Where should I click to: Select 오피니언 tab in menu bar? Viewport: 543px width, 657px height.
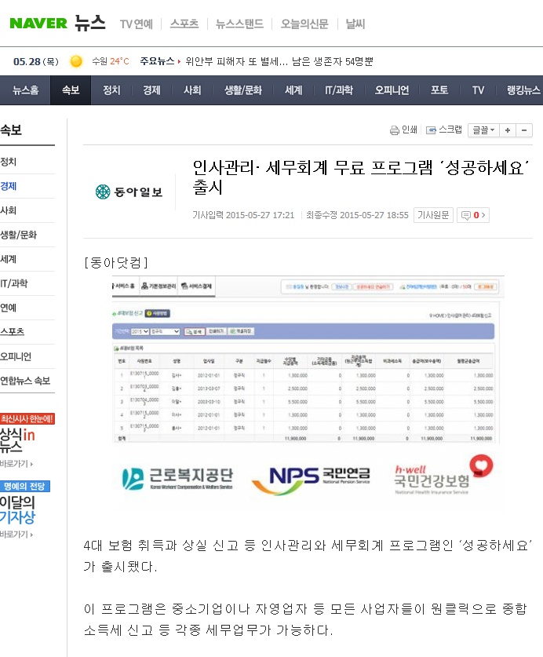392,90
